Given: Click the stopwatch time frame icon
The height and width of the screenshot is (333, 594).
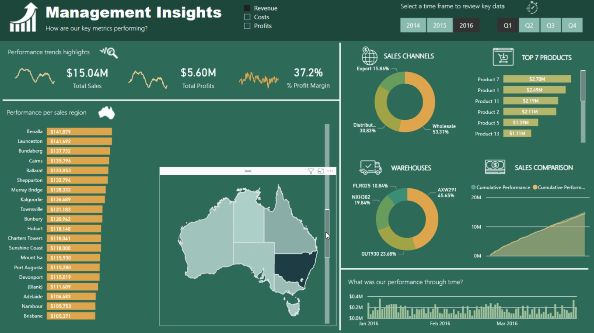Looking at the screenshot, I should pos(532,7).
